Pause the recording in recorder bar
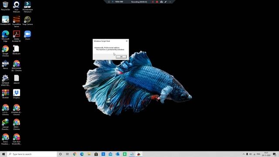The image size is (279, 157). tap(153, 2)
